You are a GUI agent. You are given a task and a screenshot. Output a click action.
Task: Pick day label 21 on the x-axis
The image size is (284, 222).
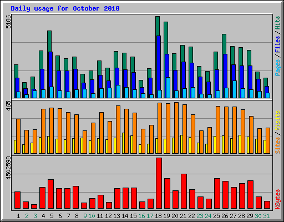183,216
